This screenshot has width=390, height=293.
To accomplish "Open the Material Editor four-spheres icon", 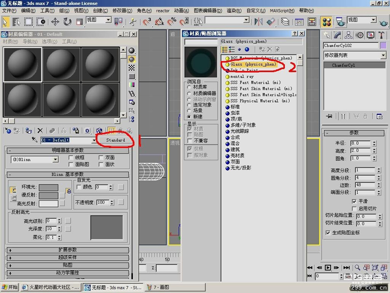I will [327, 22].
